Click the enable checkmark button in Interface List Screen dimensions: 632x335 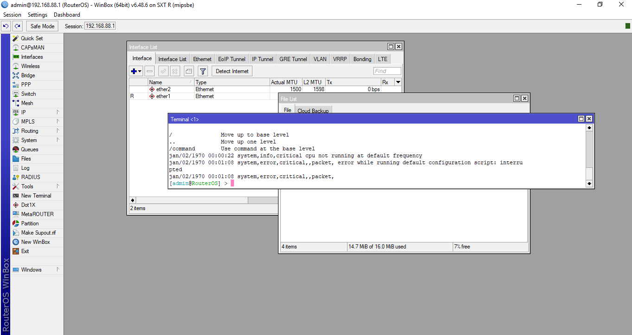164,71
